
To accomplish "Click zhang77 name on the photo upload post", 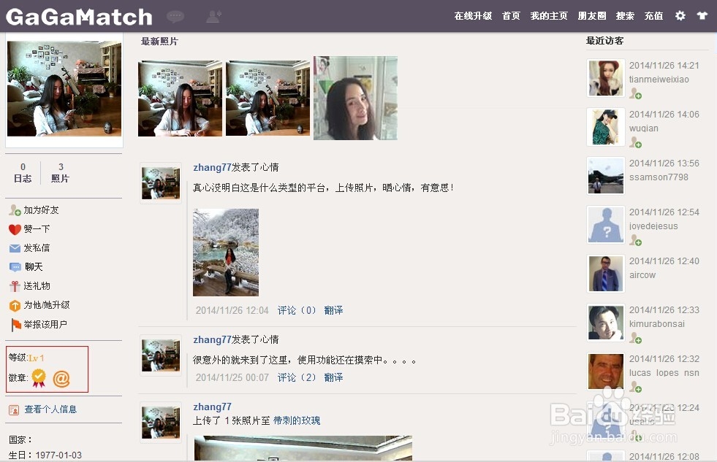I will [x=212, y=407].
